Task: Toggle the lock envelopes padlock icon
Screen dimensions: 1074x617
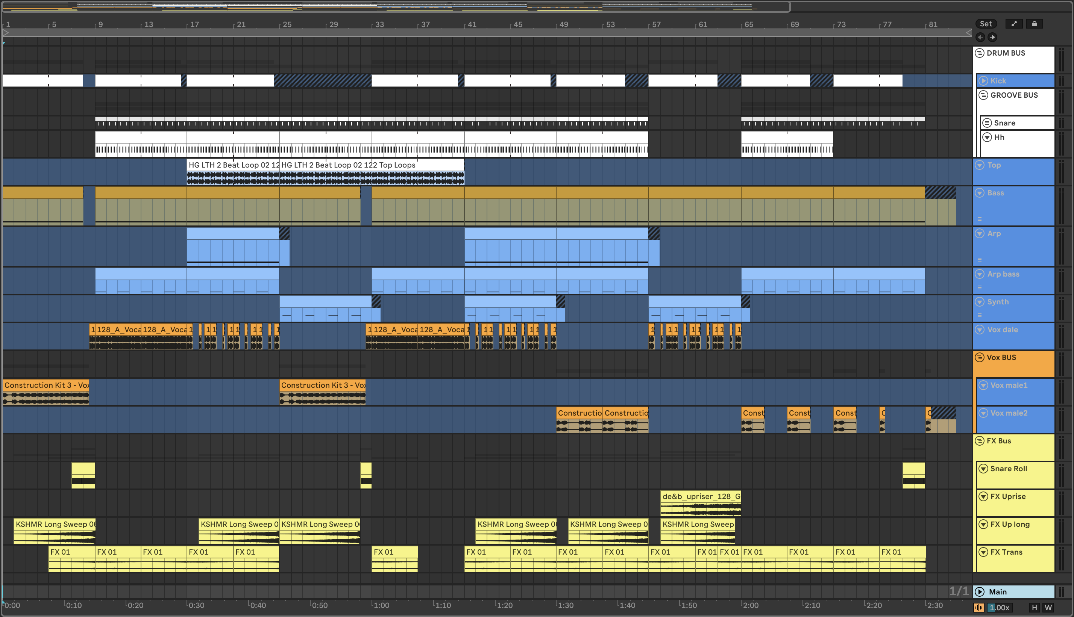Action: click(1034, 24)
